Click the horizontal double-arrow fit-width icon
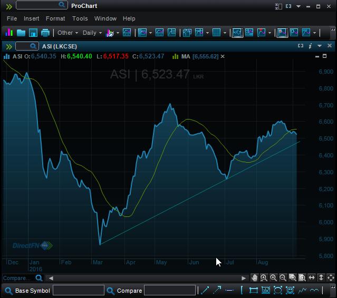This screenshot has height=298, width=337. (312, 277)
